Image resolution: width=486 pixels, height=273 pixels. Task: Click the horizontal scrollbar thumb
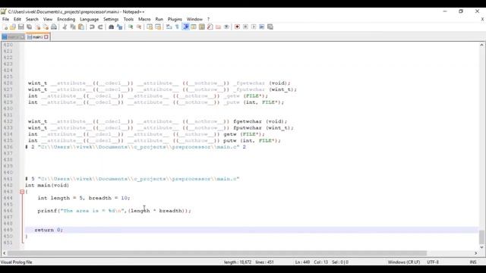point(217,253)
